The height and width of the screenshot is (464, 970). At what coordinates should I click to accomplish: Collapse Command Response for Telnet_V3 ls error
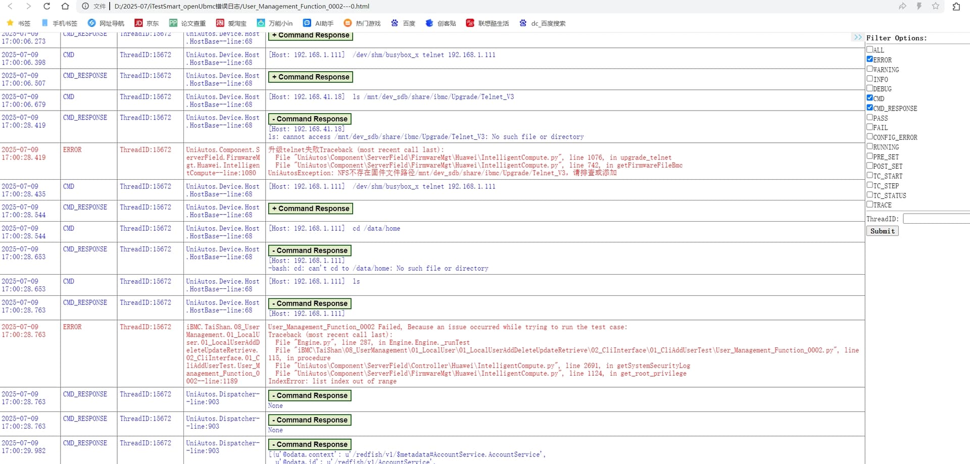point(310,119)
